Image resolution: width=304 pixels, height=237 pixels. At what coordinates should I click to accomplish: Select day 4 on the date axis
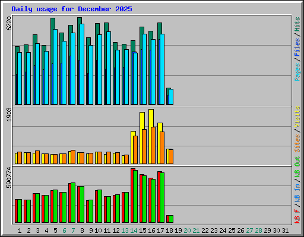46,230
